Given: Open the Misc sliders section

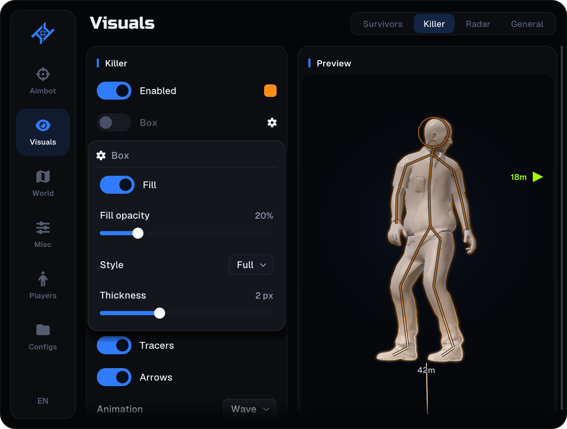Looking at the screenshot, I should tap(43, 235).
